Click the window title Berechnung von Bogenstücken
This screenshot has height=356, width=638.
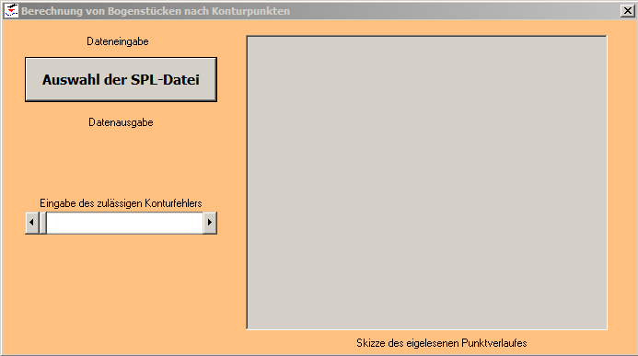coord(156,11)
